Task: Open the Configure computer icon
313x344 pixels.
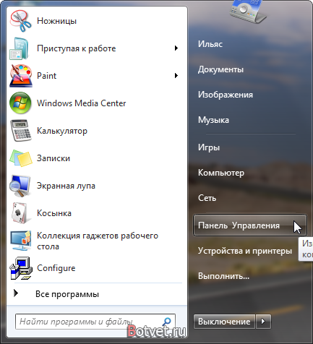Action: click(x=21, y=268)
